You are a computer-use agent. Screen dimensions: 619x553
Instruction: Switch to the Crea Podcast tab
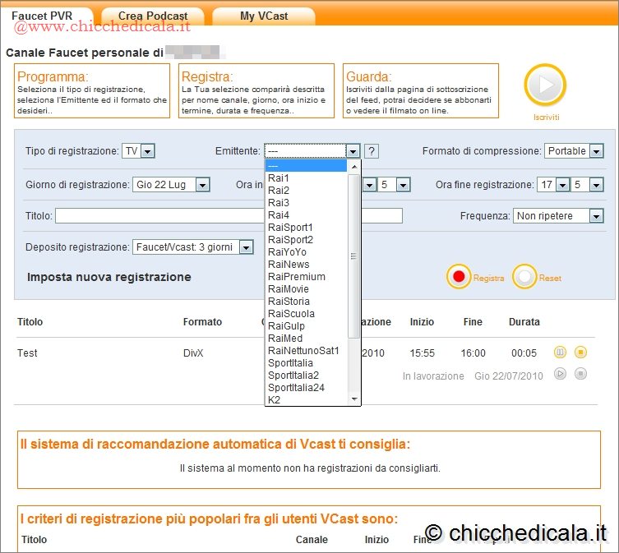point(153,16)
